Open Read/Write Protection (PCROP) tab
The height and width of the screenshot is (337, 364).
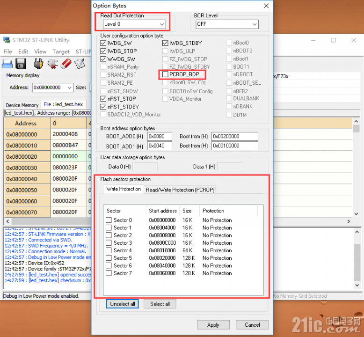180,190
